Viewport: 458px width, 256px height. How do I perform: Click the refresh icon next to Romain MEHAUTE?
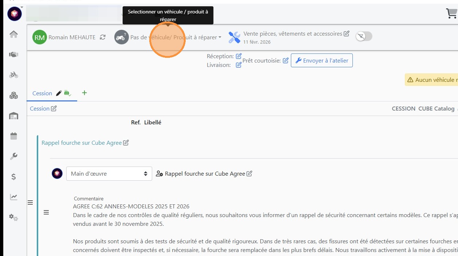pyautogui.click(x=103, y=37)
